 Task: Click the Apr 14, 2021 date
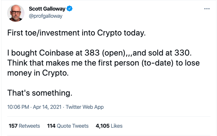tap(48, 107)
